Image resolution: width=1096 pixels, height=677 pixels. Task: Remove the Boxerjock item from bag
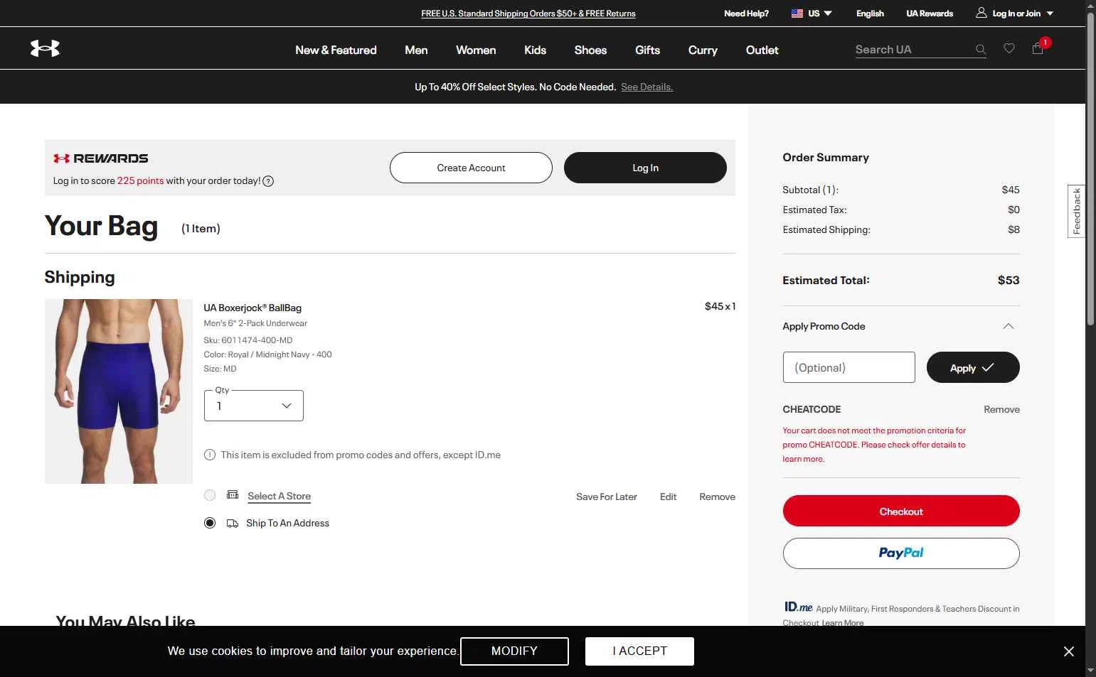(717, 497)
